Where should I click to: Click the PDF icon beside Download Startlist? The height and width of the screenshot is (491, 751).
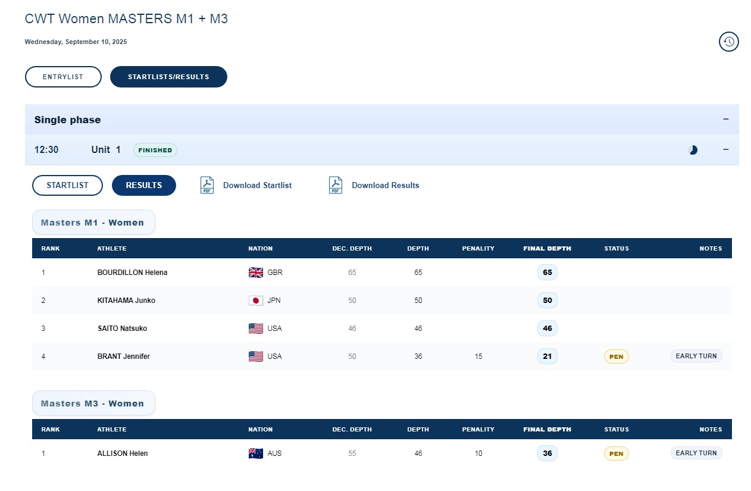point(206,185)
